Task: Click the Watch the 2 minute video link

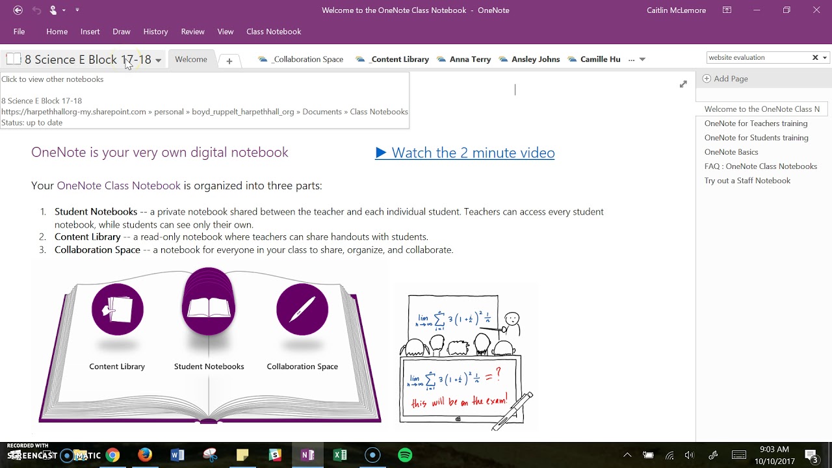Action: point(465,153)
